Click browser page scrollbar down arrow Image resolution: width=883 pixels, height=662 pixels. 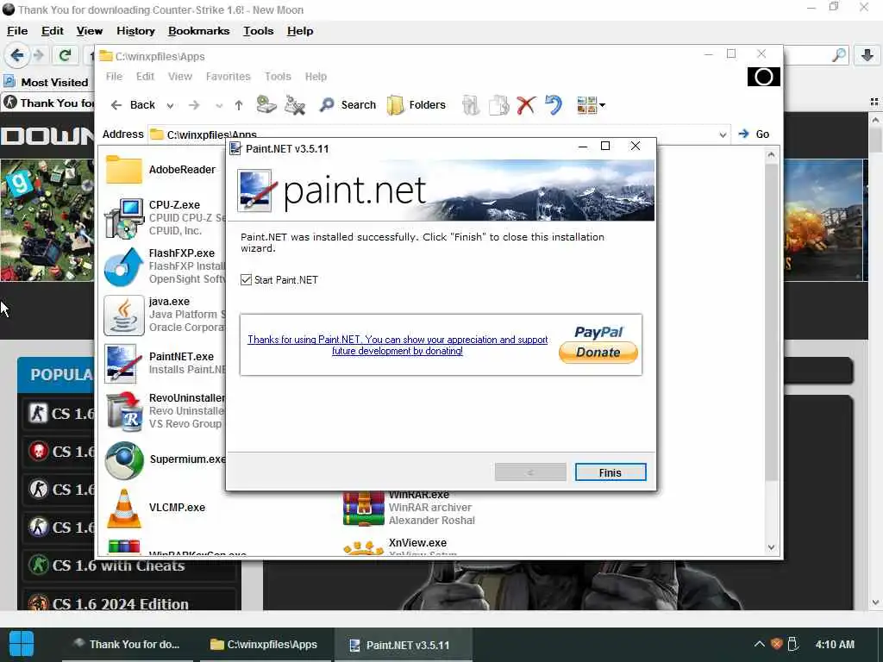pos(875,603)
